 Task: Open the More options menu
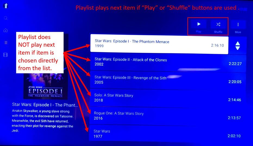point(238,24)
